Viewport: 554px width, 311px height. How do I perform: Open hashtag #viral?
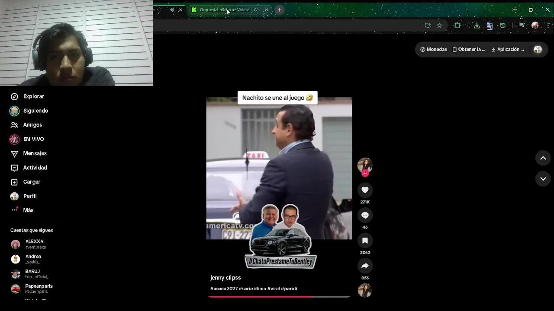(274, 289)
